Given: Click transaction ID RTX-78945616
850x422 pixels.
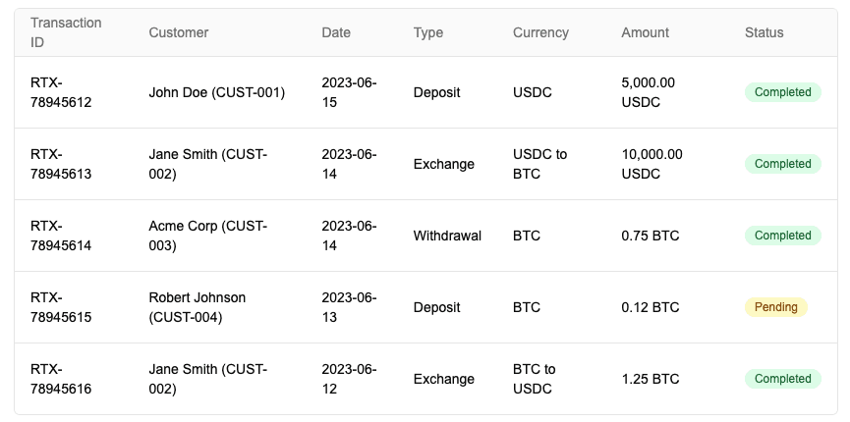Looking at the screenshot, I should coord(61,379).
